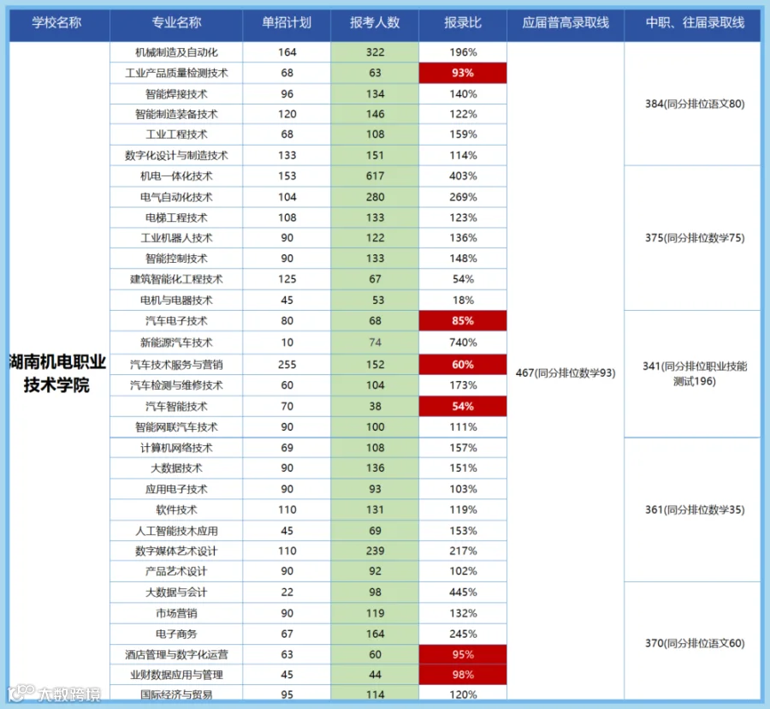Click the red 95% ratio cell
The width and height of the screenshot is (770, 709).
(x=463, y=654)
